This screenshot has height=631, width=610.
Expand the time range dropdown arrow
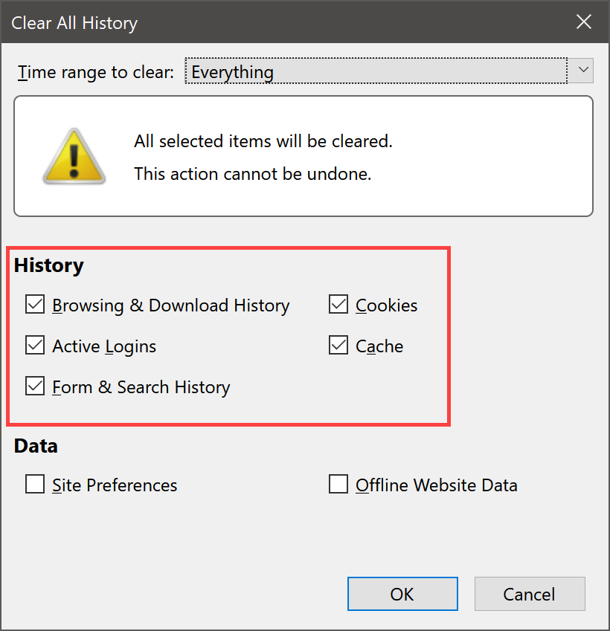[582, 71]
